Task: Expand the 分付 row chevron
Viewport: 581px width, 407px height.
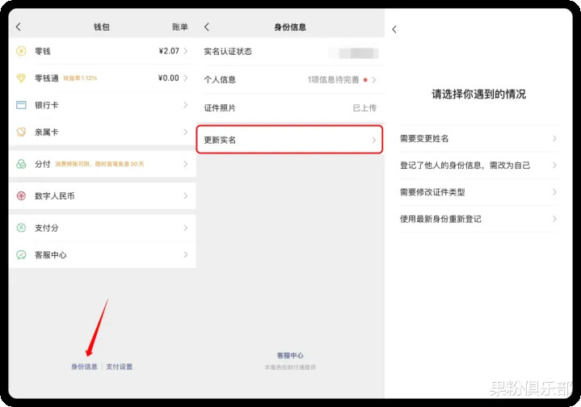Action: (x=186, y=164)
